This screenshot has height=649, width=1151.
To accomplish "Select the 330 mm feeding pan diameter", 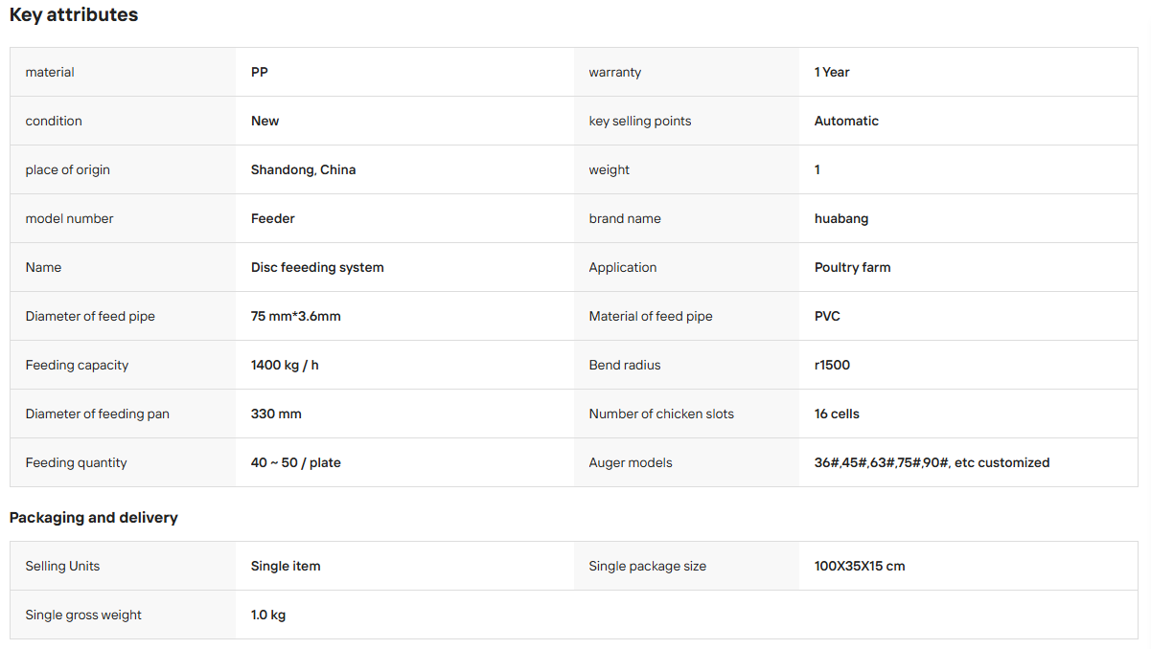I will [276, 414].
